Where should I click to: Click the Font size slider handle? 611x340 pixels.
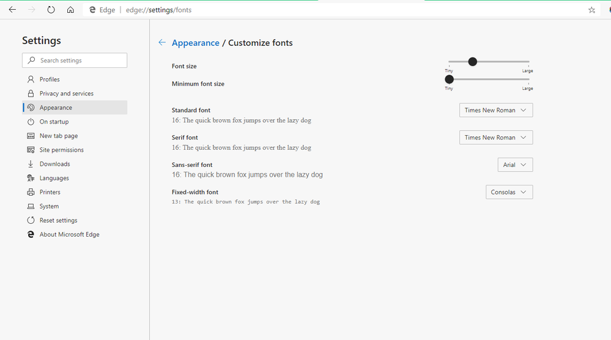tap(473, 62)
